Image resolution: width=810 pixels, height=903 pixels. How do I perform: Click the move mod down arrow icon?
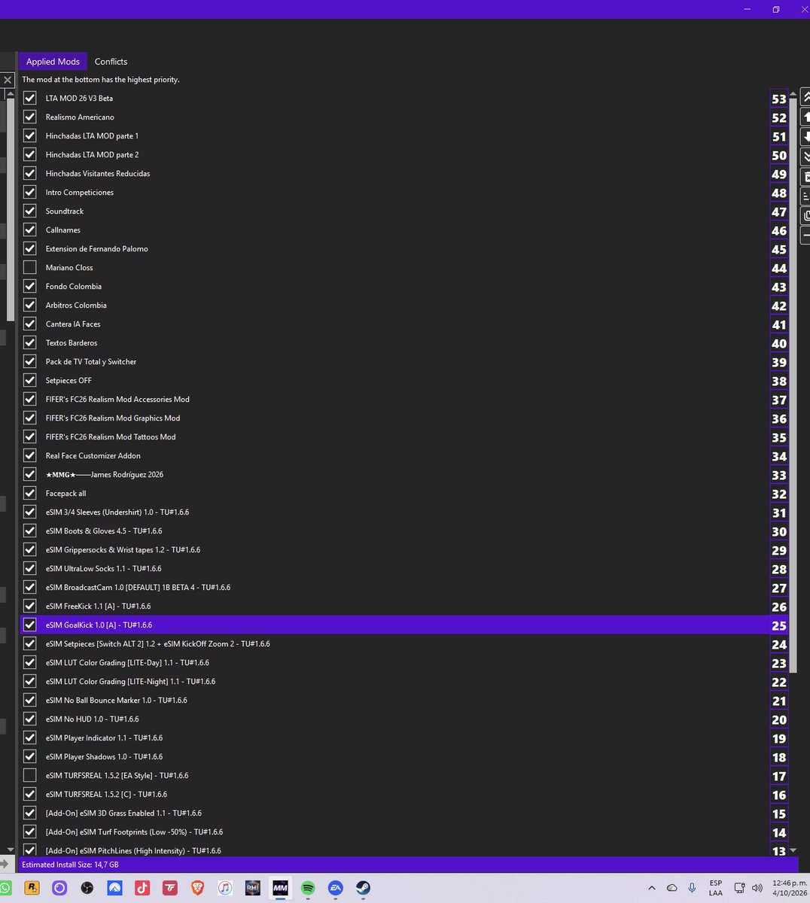[805, 137]
